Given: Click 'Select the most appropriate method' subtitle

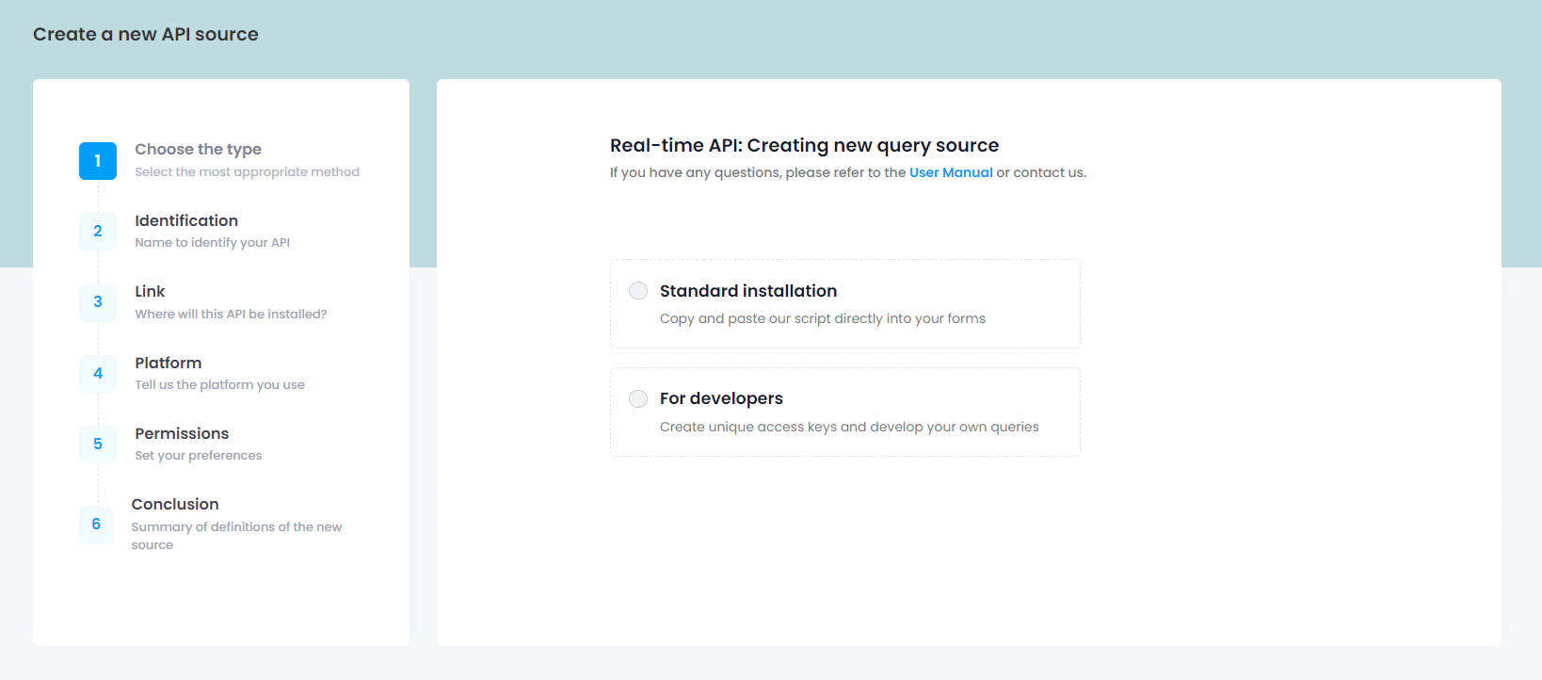Looking at the screenshot, I should [247, 171].
